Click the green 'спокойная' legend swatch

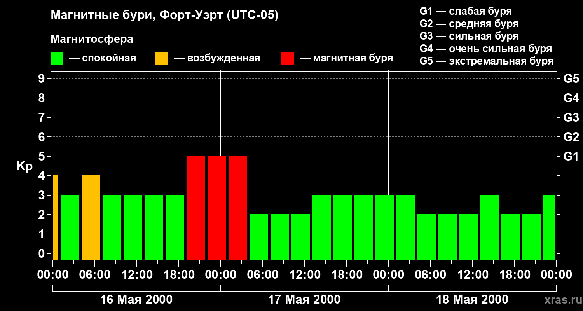pos(57,59)
